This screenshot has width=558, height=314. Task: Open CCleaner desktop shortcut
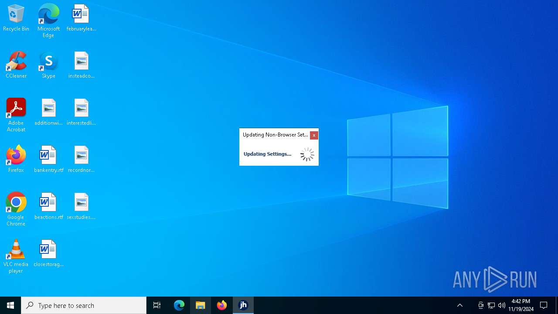[x=16, y=65]
